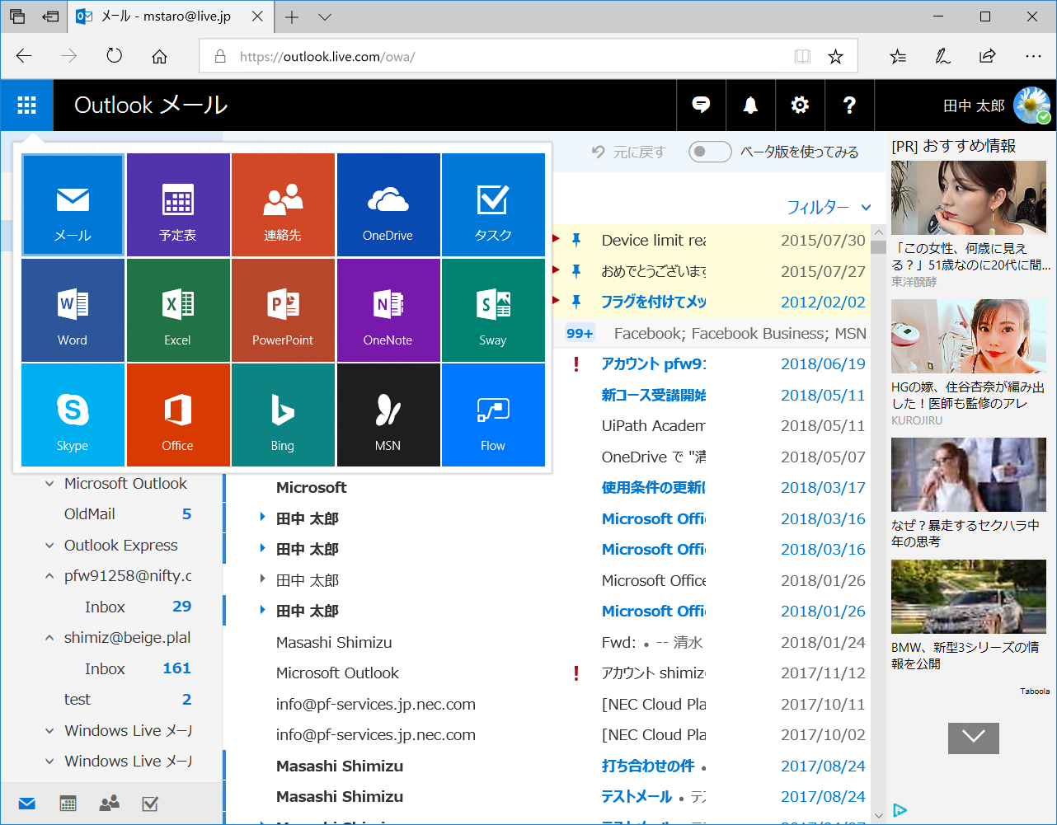Click the notifications bell icon
This screenshot has height=825, width=1057.
point(749,105)
